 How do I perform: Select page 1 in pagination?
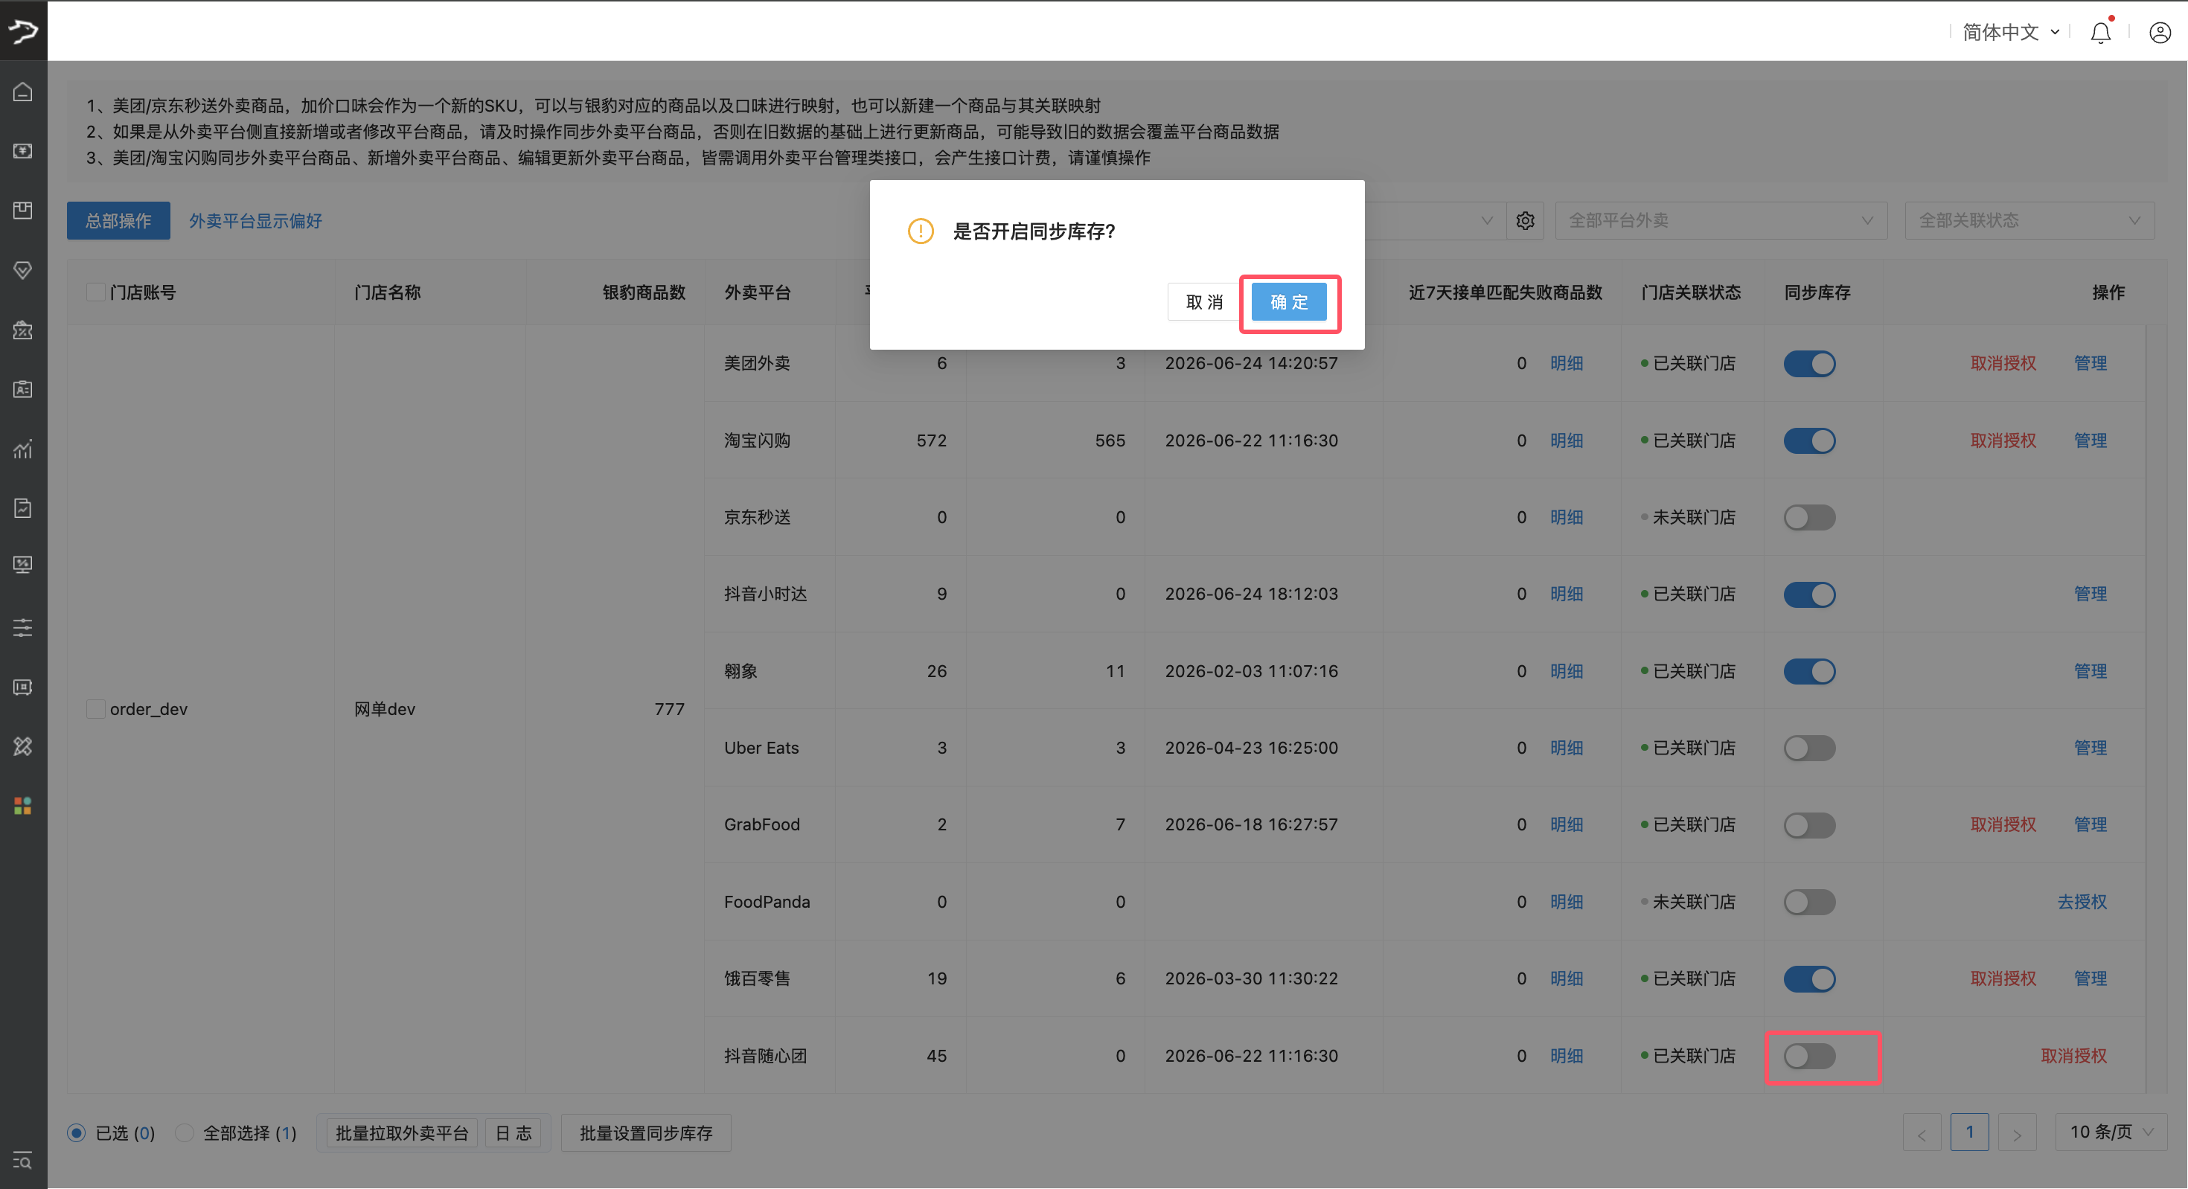pyautogui.click(x=1969, y=1132)
